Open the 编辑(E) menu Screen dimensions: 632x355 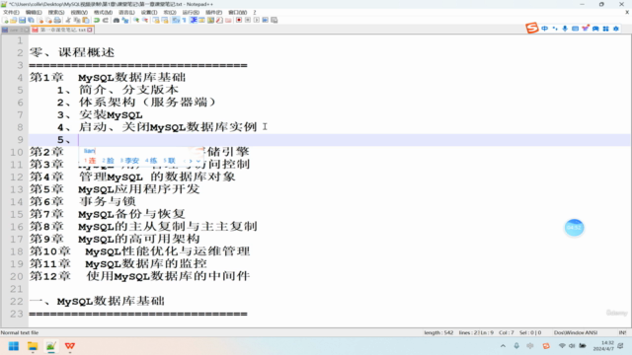pyautogui.click(x=34, y=13)
